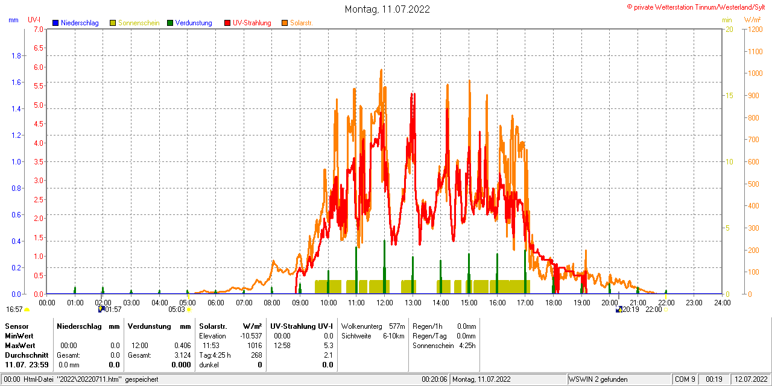
Task: Click the Verdunstung Gesamt value 3.124
Action: coord(182,355)
